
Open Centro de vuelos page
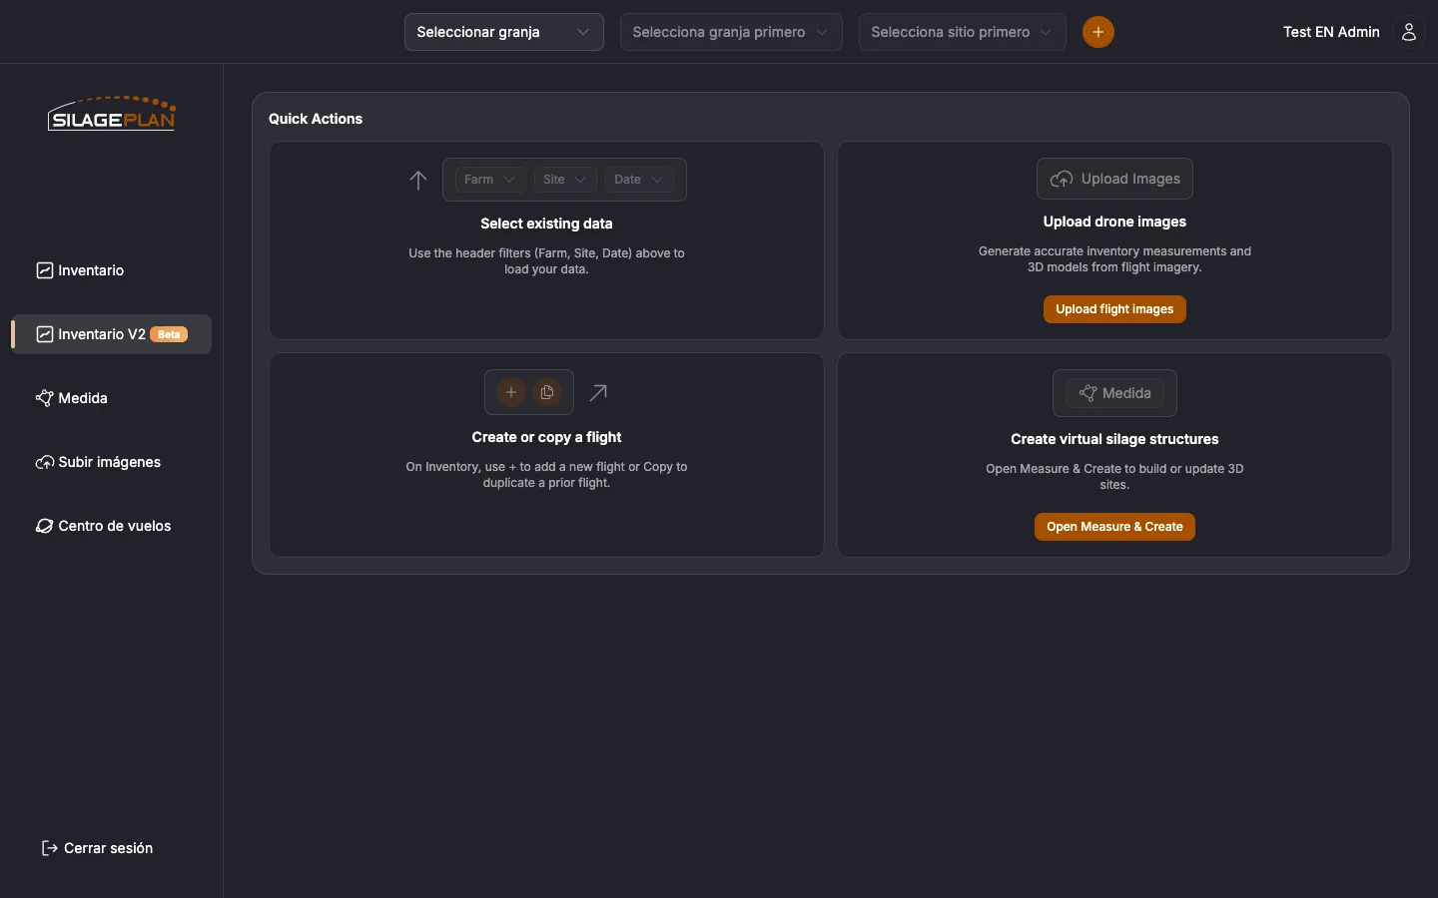[x=112, y=526]
